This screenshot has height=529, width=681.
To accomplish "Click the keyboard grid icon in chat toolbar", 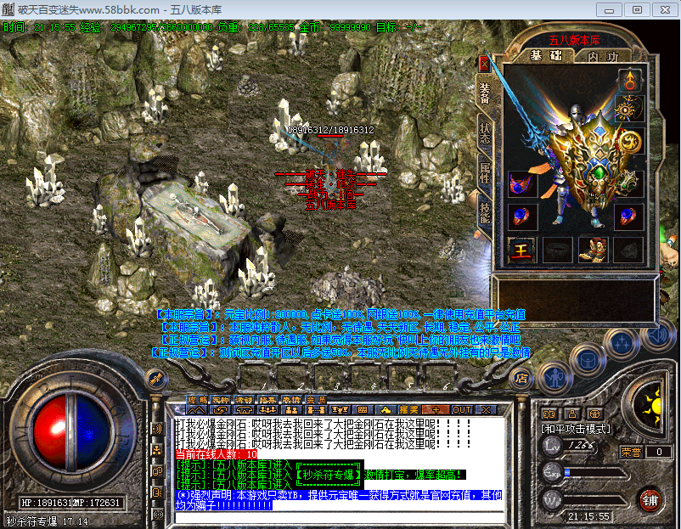I will pyautogui.click(x=363, y=410).
